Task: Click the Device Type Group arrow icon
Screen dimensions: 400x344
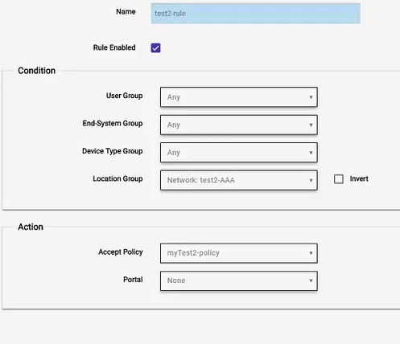Action: tap(311, 153)
